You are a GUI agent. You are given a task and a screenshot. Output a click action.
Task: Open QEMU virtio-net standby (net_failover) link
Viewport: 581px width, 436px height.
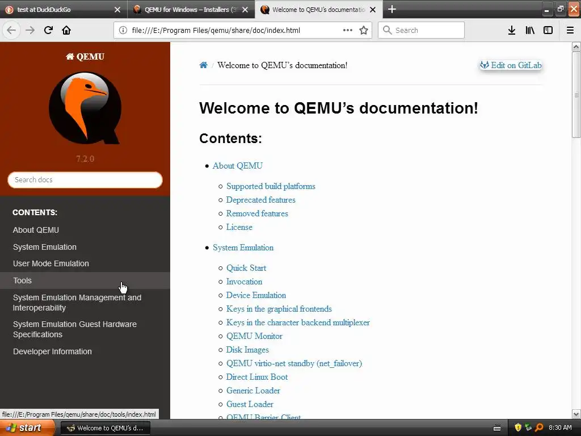pos(294,363)
